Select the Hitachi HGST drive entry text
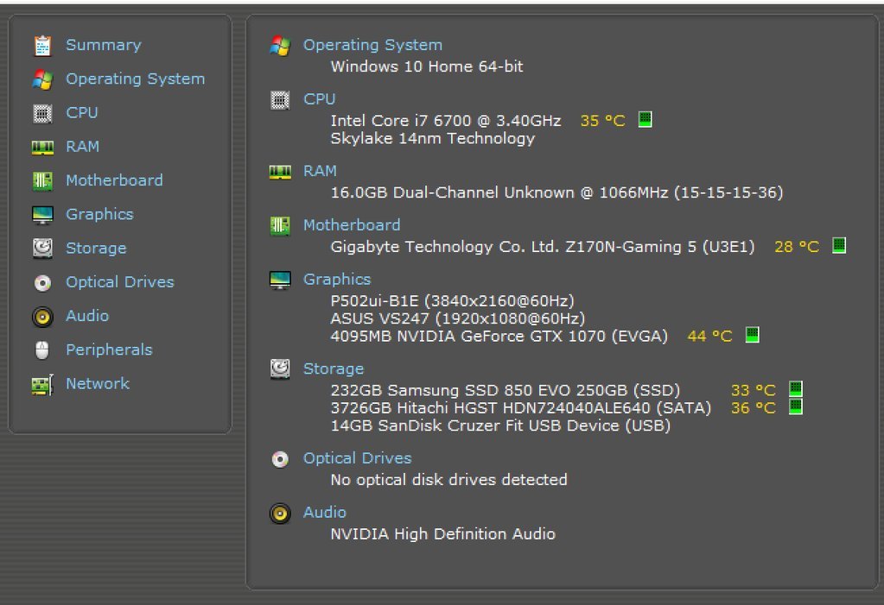The image size is (884, 605). pos(520,407)
